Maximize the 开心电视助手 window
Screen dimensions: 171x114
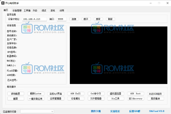(x=159, y=3)
